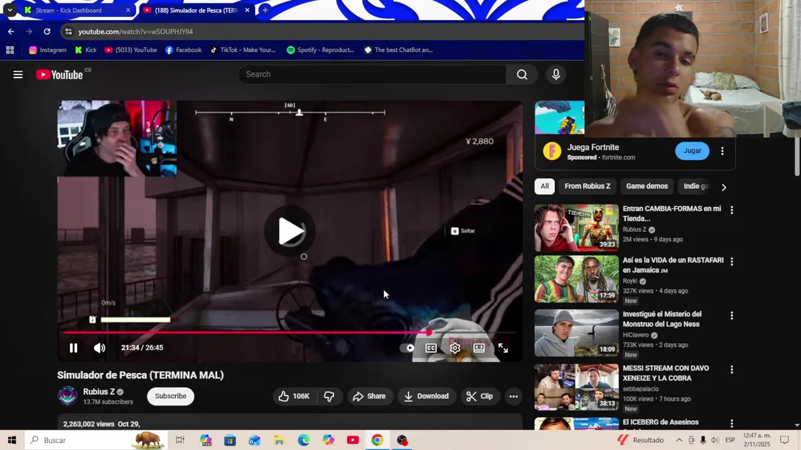The width and height of the screenshot is (801, 450).
Task: Subscribe to Rubius Z channel
Action: coord(171,396)
